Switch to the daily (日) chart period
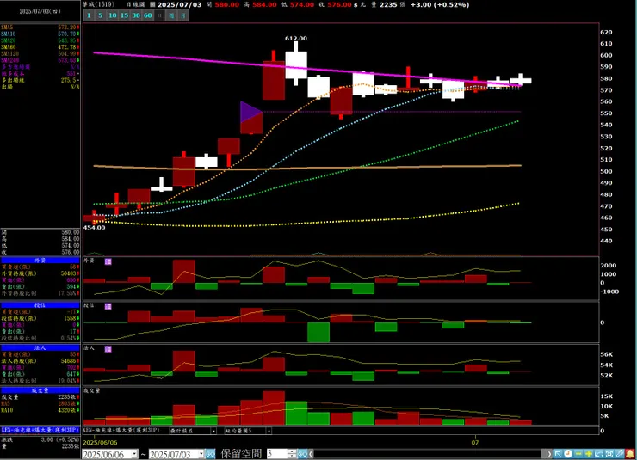This screenshot has height=460, width=637. 159,15
